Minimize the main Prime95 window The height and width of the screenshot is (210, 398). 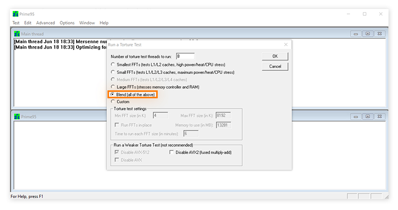coord(349,14)
